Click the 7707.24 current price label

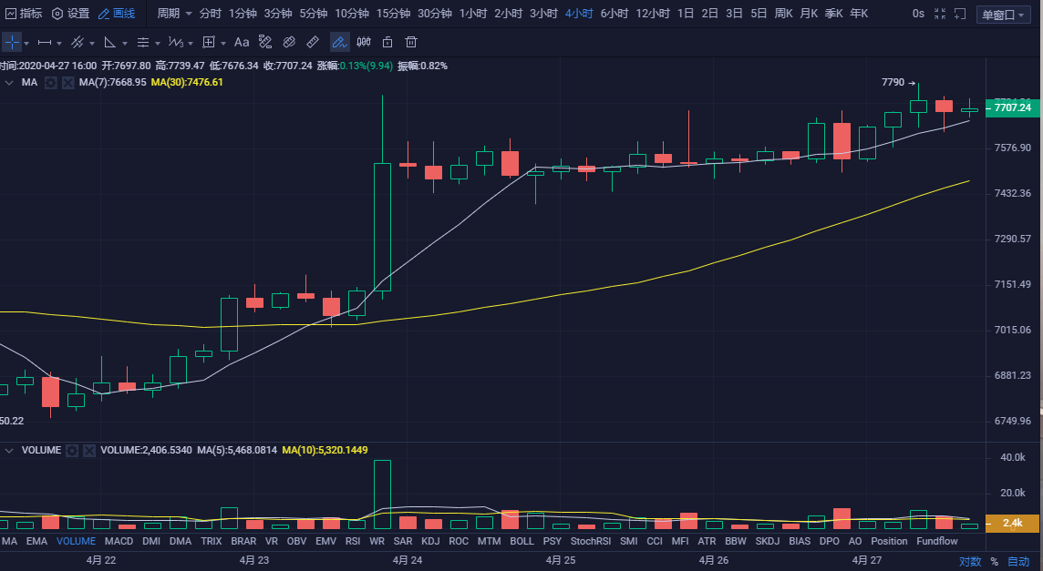coord(1013,107)
